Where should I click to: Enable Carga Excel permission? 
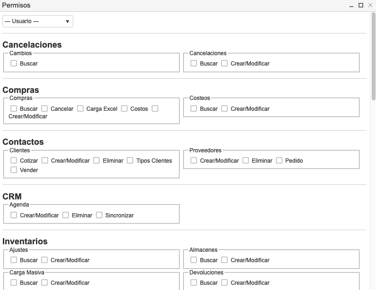coord(80,108)
